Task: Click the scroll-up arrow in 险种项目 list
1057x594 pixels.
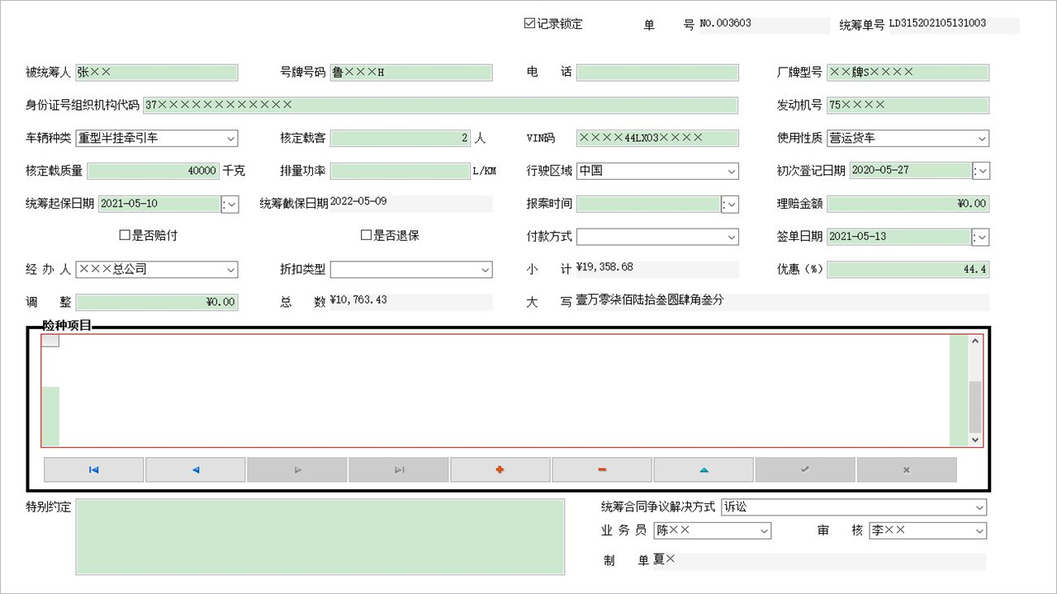Action: [974, 341]
